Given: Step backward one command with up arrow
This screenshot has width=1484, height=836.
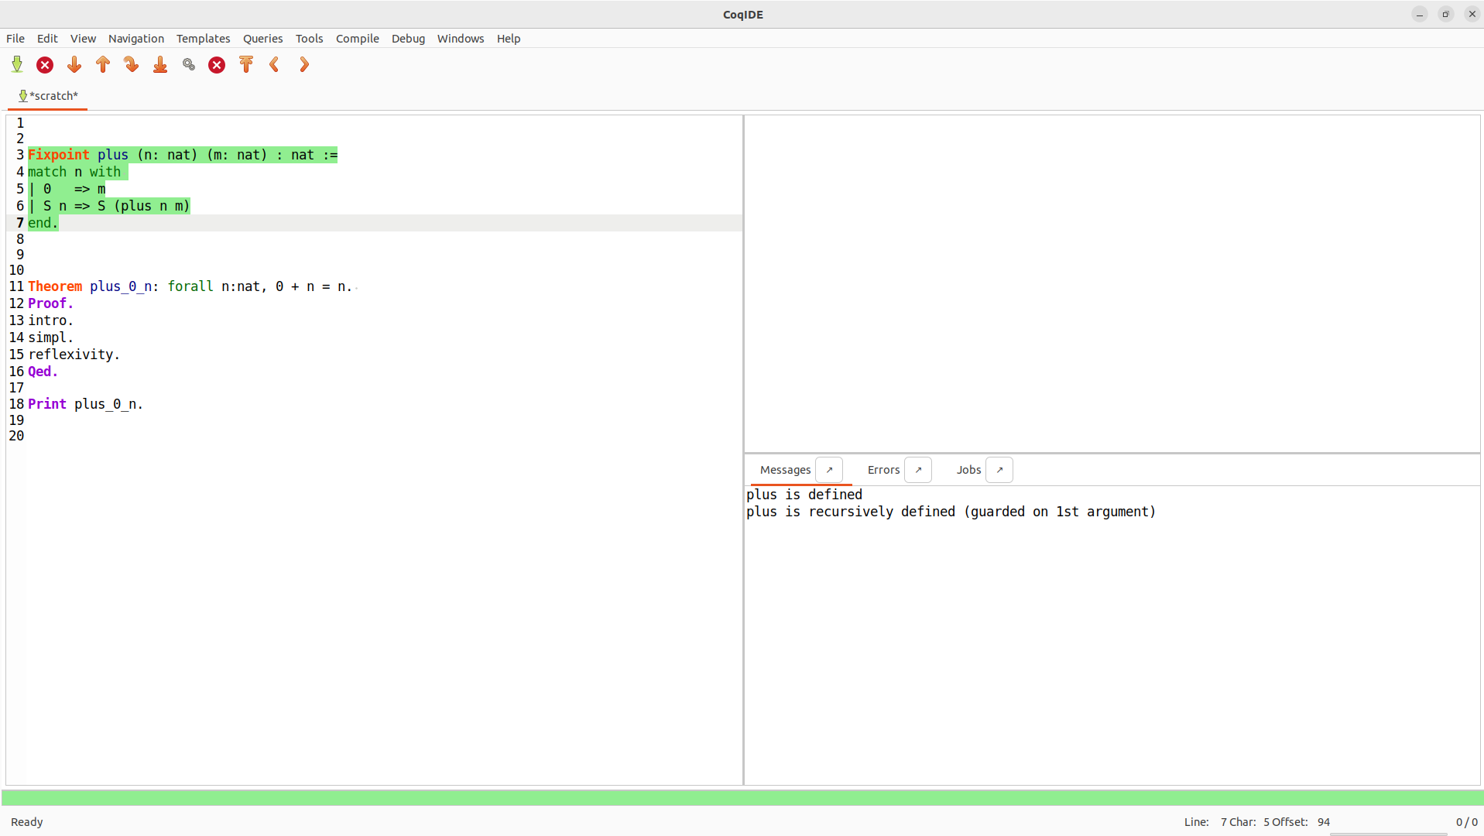Looking at the screenshot, I should (103, 65).
